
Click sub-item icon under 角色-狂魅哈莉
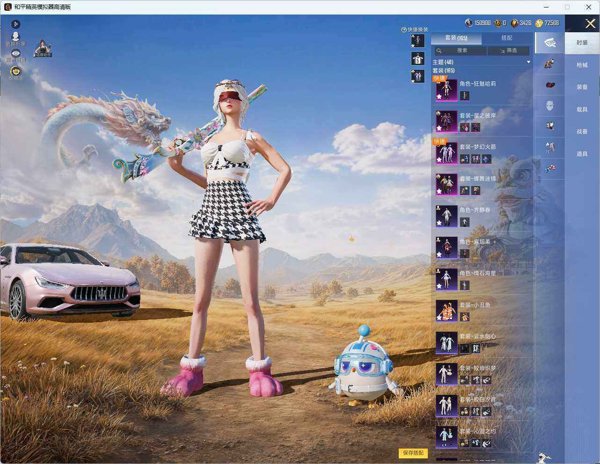tap(464, 96)
